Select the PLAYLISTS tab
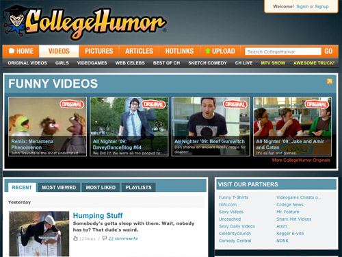Viewport: 342px width, 257px height. 138,188
